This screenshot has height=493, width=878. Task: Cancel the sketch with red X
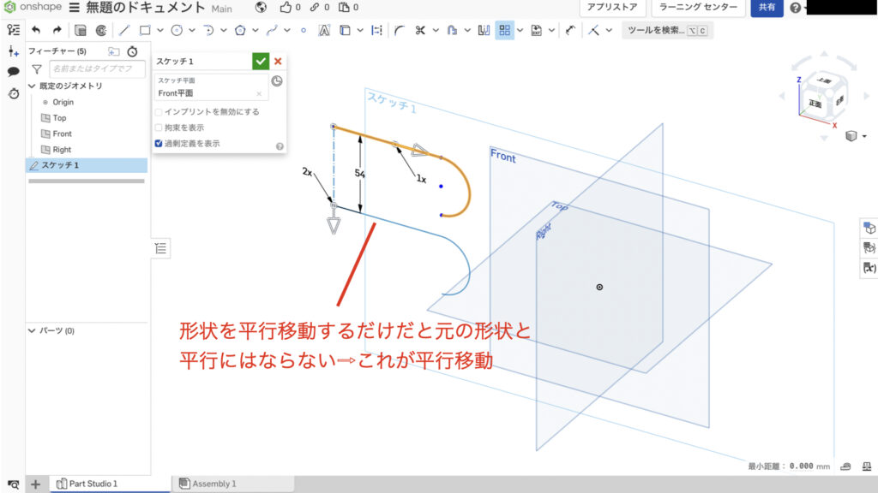[x=278, y=62]
